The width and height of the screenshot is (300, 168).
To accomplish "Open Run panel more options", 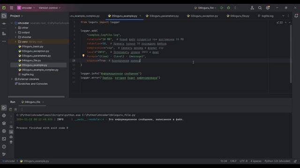I will pos(22,109).
